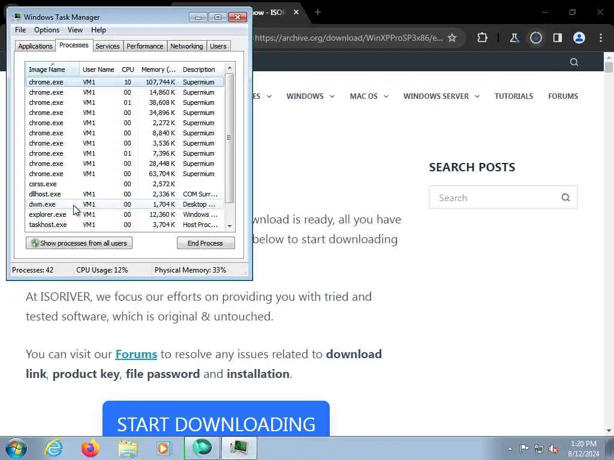Sort processes by User Name column

click(99, 69)
